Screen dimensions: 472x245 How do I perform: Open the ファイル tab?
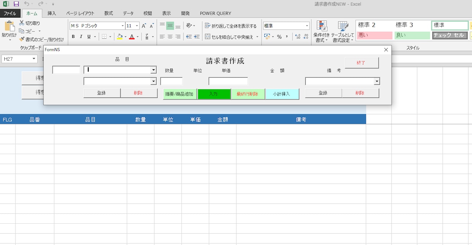pyautogui.click(x=10, y=13)
